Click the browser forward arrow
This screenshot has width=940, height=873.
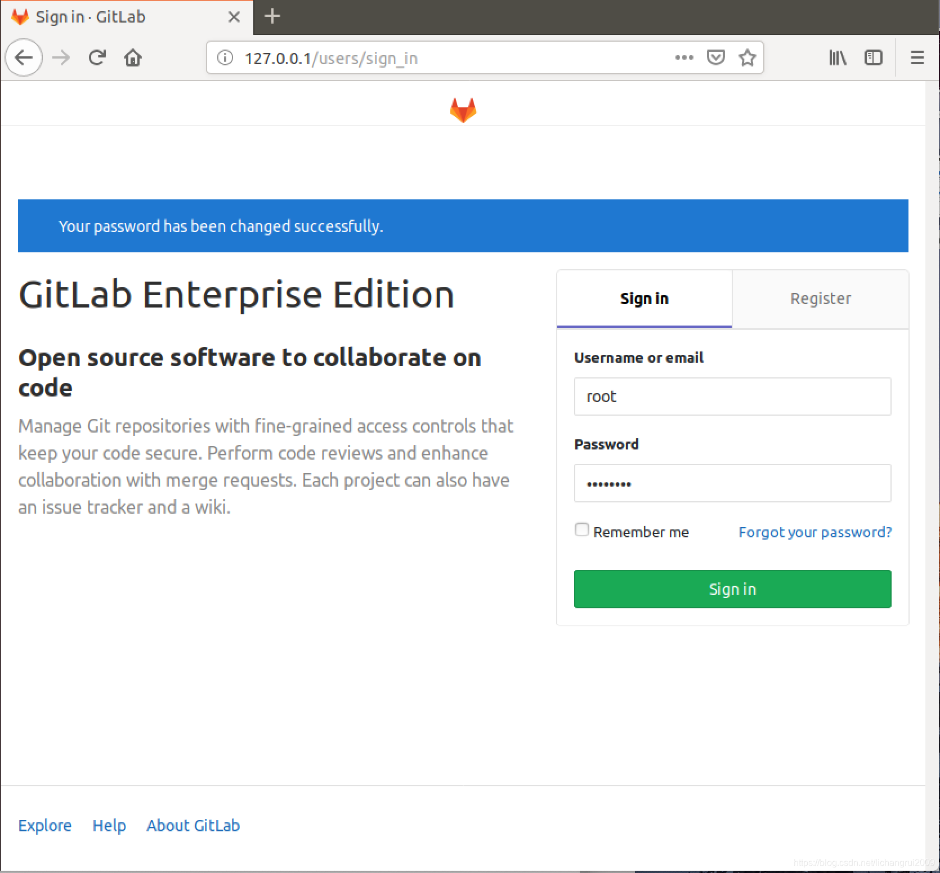tap(61, 57)
